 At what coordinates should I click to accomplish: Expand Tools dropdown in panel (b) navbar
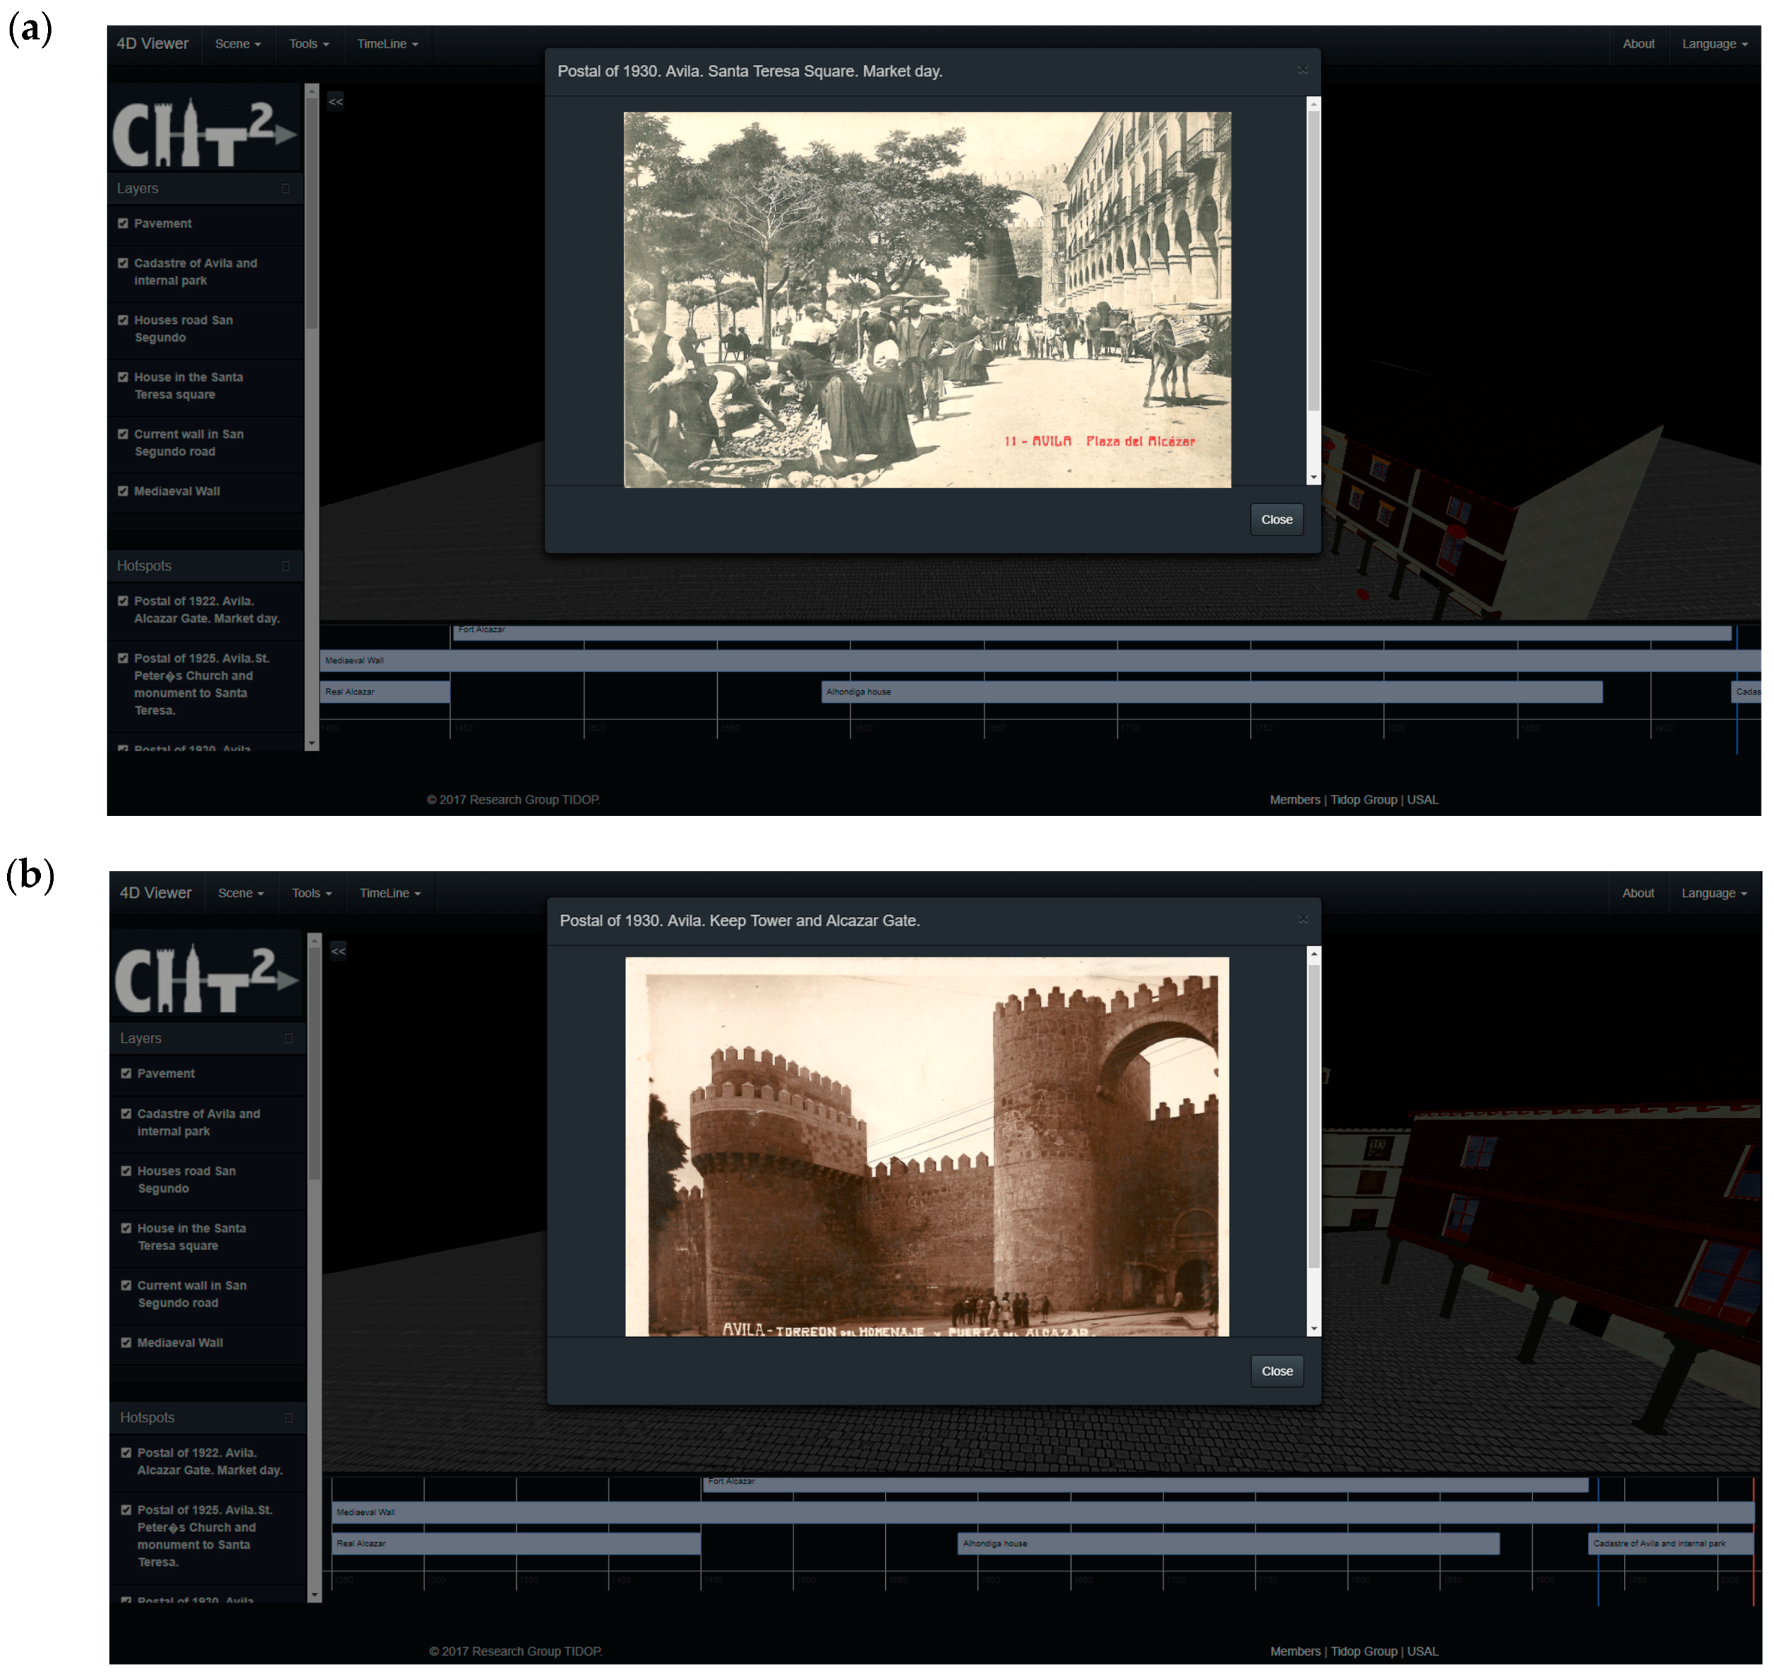click(x=312, y=893)
